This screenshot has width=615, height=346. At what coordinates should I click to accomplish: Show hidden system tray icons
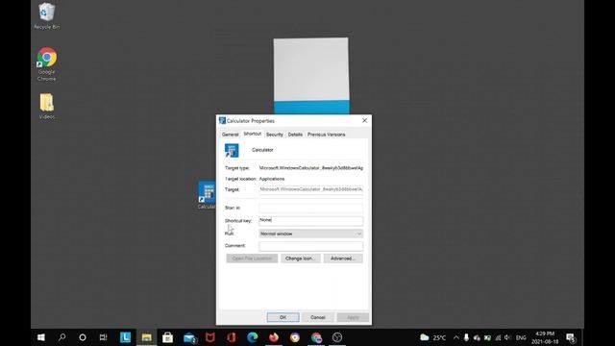coord(455,337)
